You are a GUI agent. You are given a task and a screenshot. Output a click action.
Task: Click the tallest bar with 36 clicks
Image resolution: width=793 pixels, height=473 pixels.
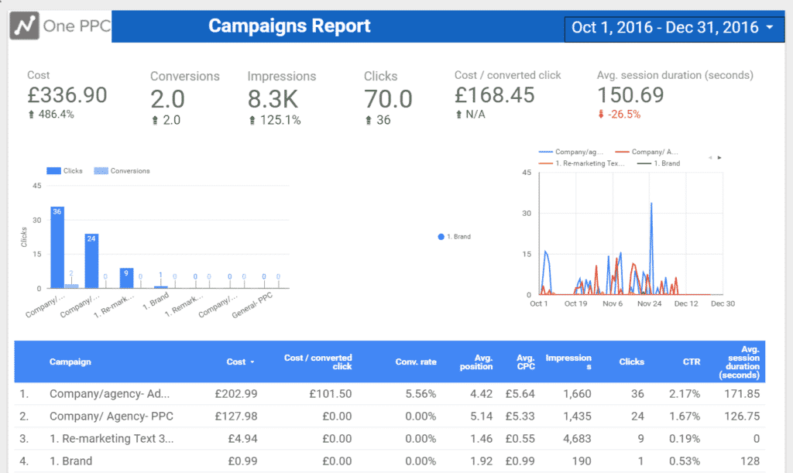click(x=57, y=248)
